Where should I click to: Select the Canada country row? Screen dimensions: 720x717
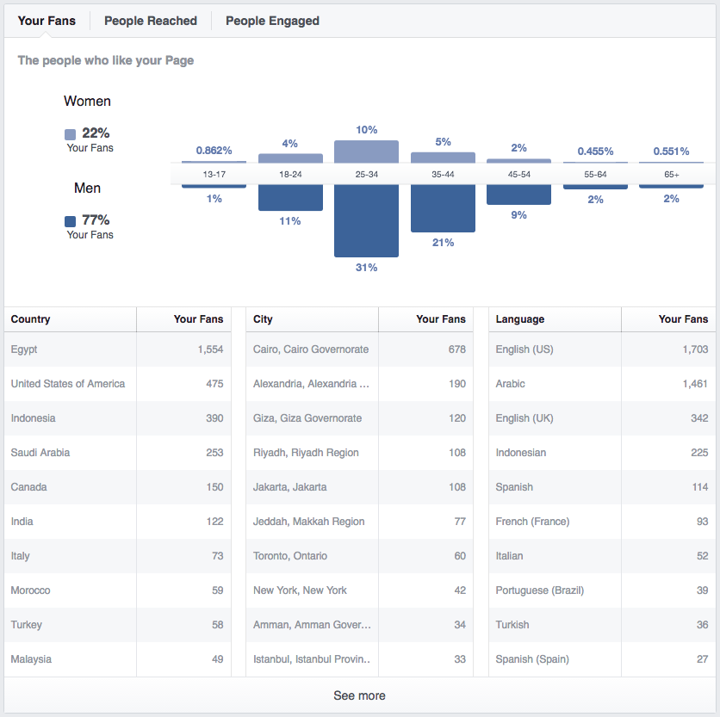117,487
